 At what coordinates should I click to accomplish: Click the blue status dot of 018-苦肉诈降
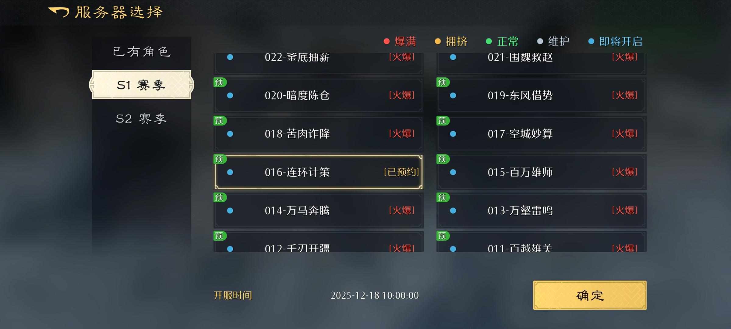pos(230,134)
